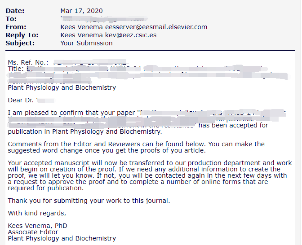
Task: Select 'Thank you for submitting your work' line
Action: [89, 201]
